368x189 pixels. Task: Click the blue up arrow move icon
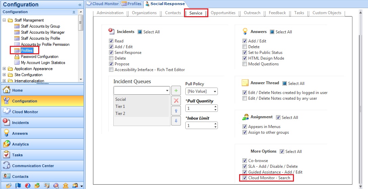tap(176, 111)
